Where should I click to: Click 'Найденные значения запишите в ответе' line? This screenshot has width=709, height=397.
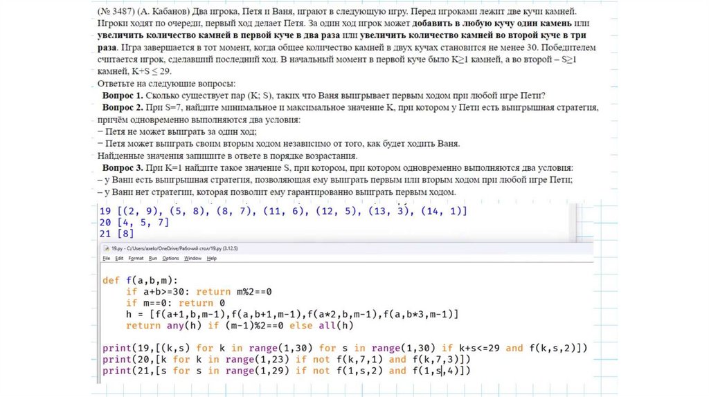(x=227, y=156)
